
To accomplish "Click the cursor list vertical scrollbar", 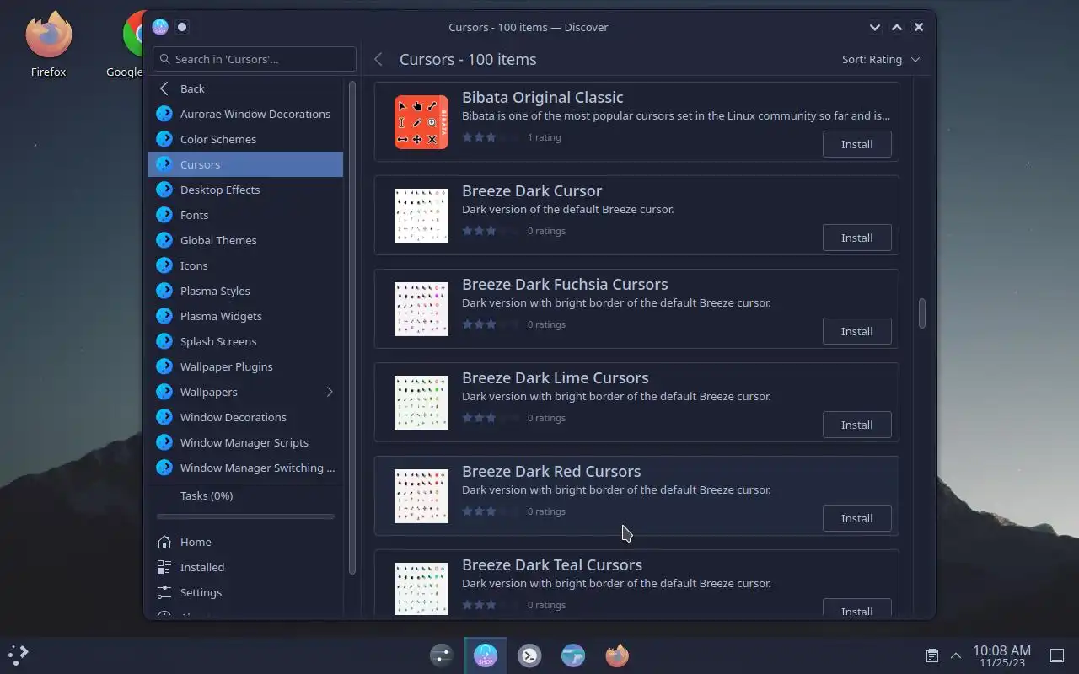I will 922,313.
